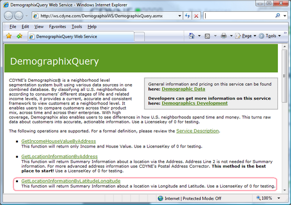Click inside the search box
Image resolution: width=291 pixels, height=205 pixels.
click(239, 16)
